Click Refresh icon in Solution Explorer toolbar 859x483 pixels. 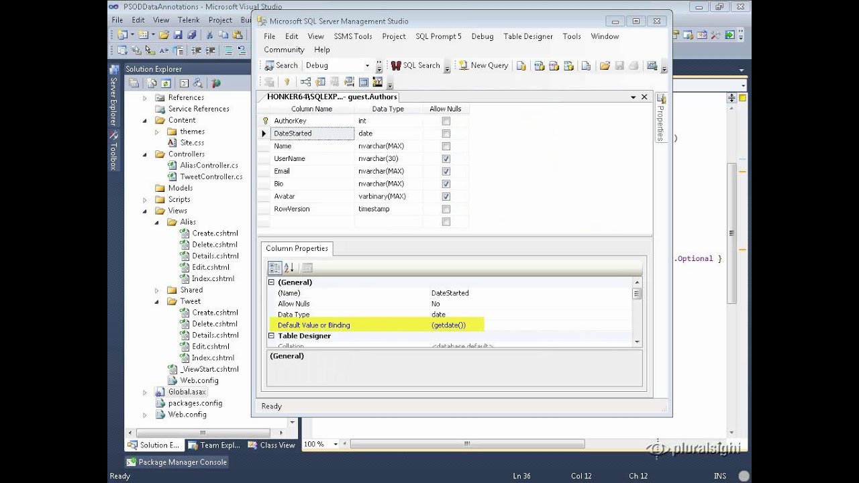click(x=165, y=83)
